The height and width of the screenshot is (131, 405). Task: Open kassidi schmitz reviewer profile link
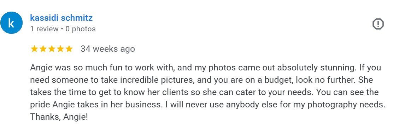coord(61,18)
